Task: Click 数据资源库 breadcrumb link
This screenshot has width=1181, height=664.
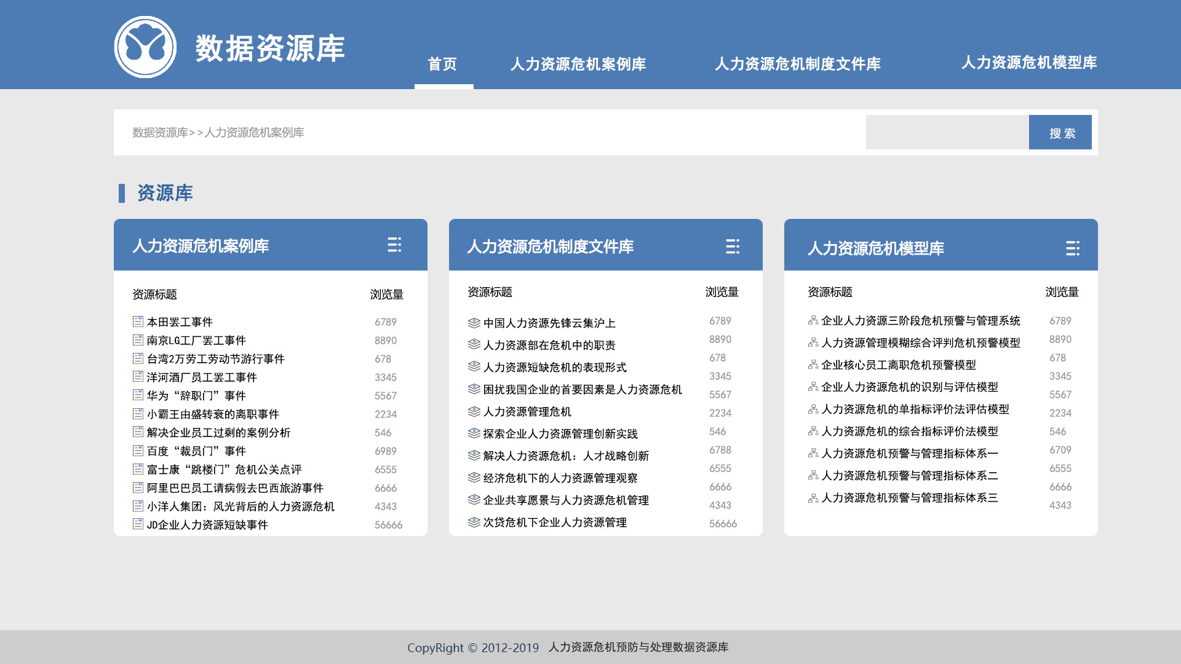Action: coord(160,133)
